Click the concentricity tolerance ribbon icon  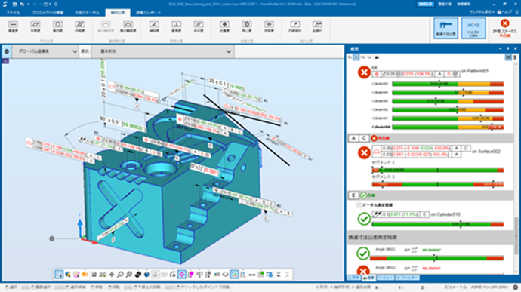247,26
